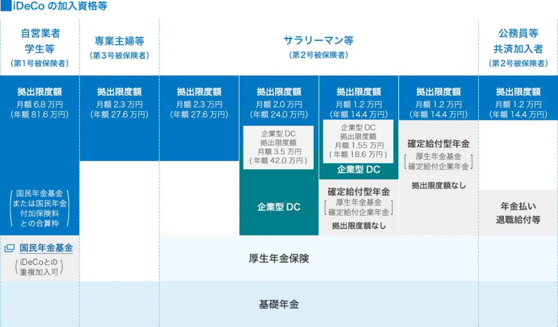Image resolution: width=558 pixels, height=327 pixels.
Task: Click 拠出限度額 in the 公務員等 column
Action: 518,92
